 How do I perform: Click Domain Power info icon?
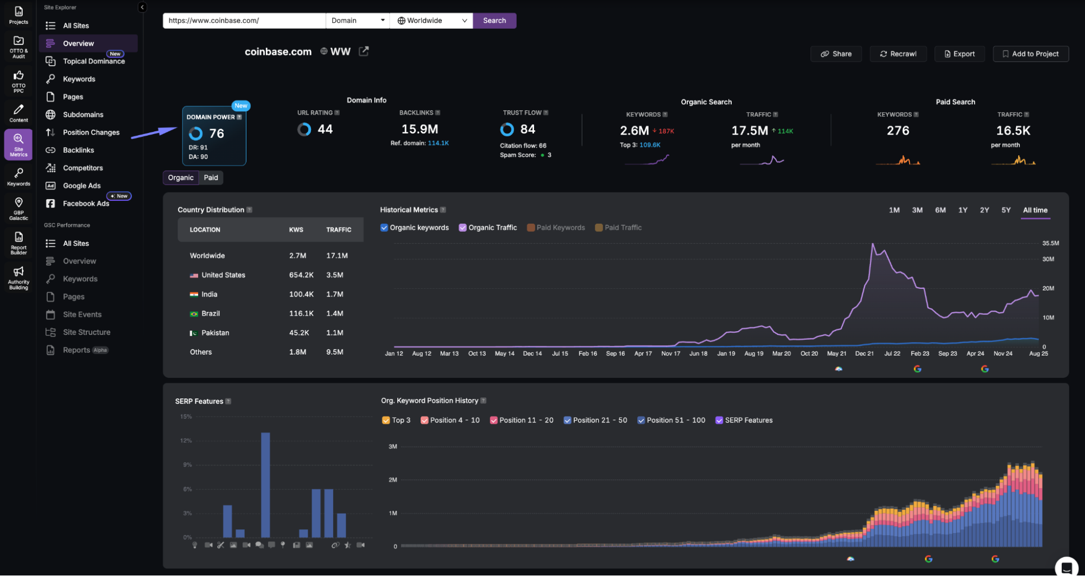[239, 117]
